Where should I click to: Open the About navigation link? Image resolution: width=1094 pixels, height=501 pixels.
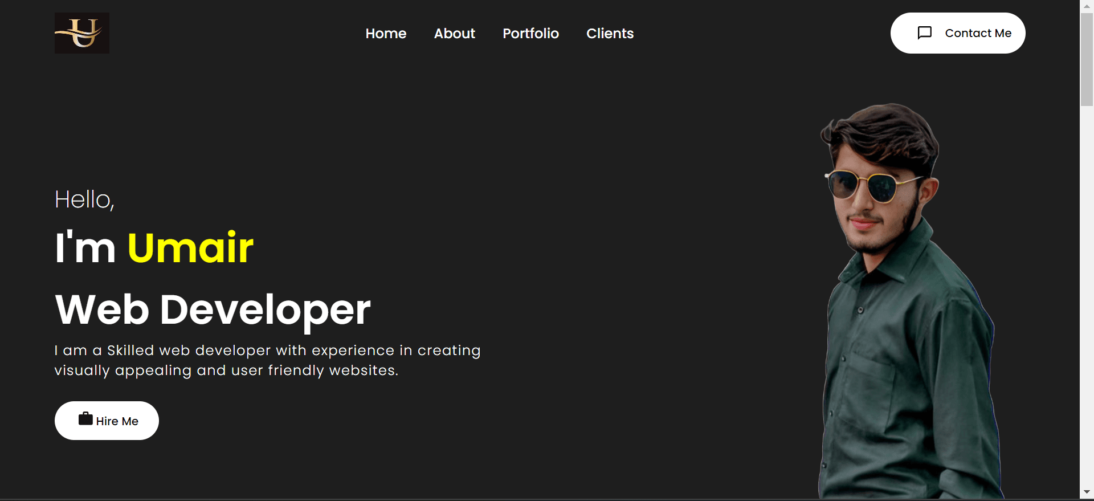[454, 34]
